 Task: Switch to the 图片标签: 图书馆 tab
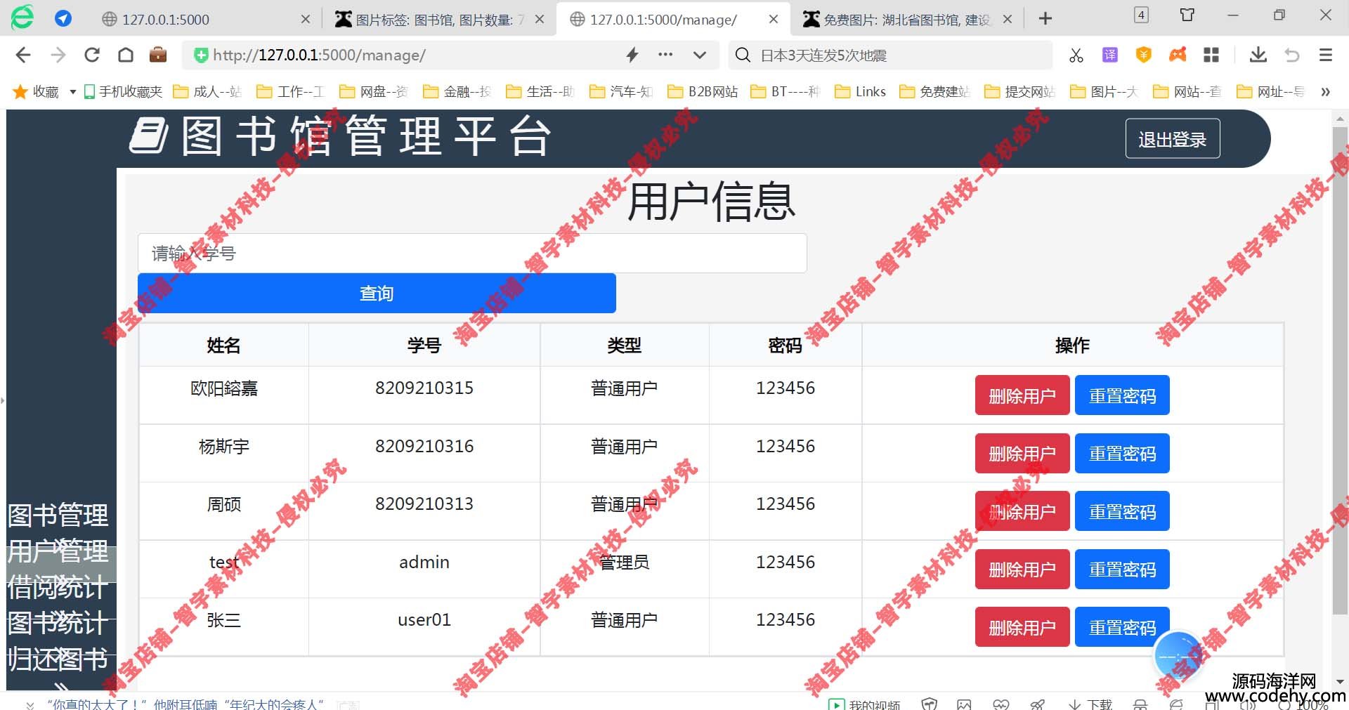pyautogui.click(x=439, y=19)
